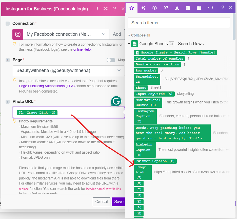The height and width of the screenshot is (219, 237).
Task: Click the Grammarly icon above Photo URL
Action: [x=116, y=101]
